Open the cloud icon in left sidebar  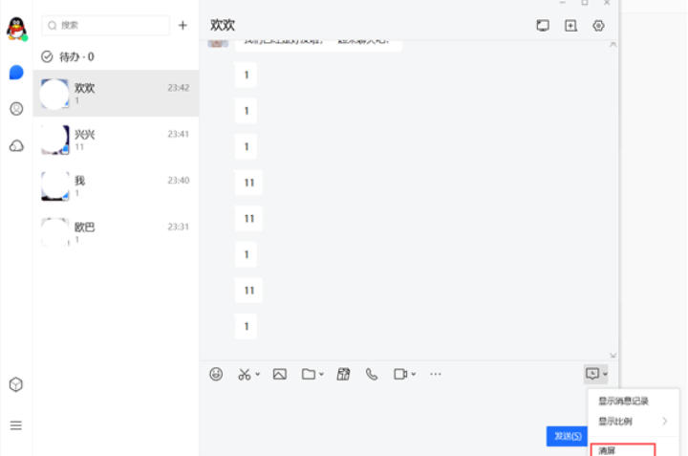point(16,145)
